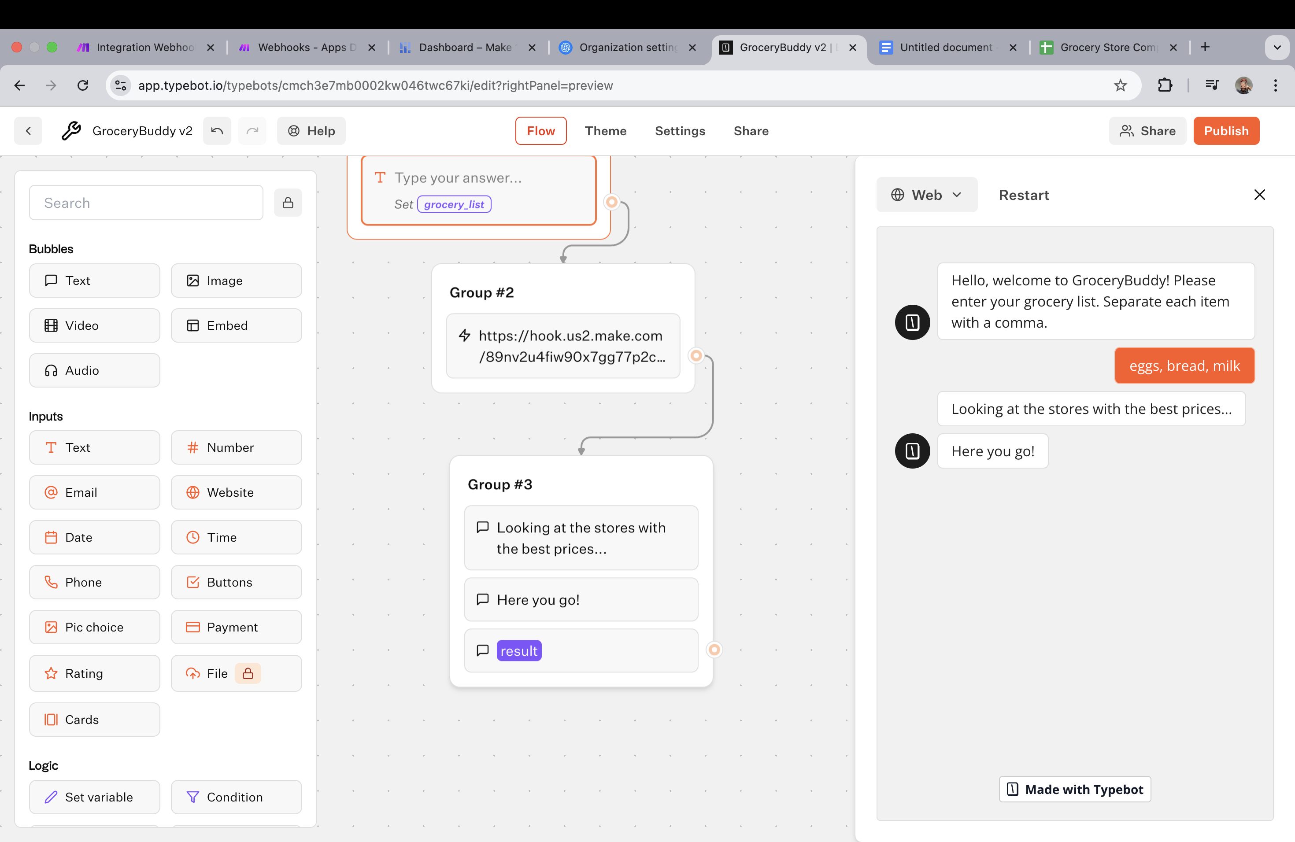Viewport: 1295px width, 842px height.
Task: Select the locked File input block
Action: click(236, 673)
